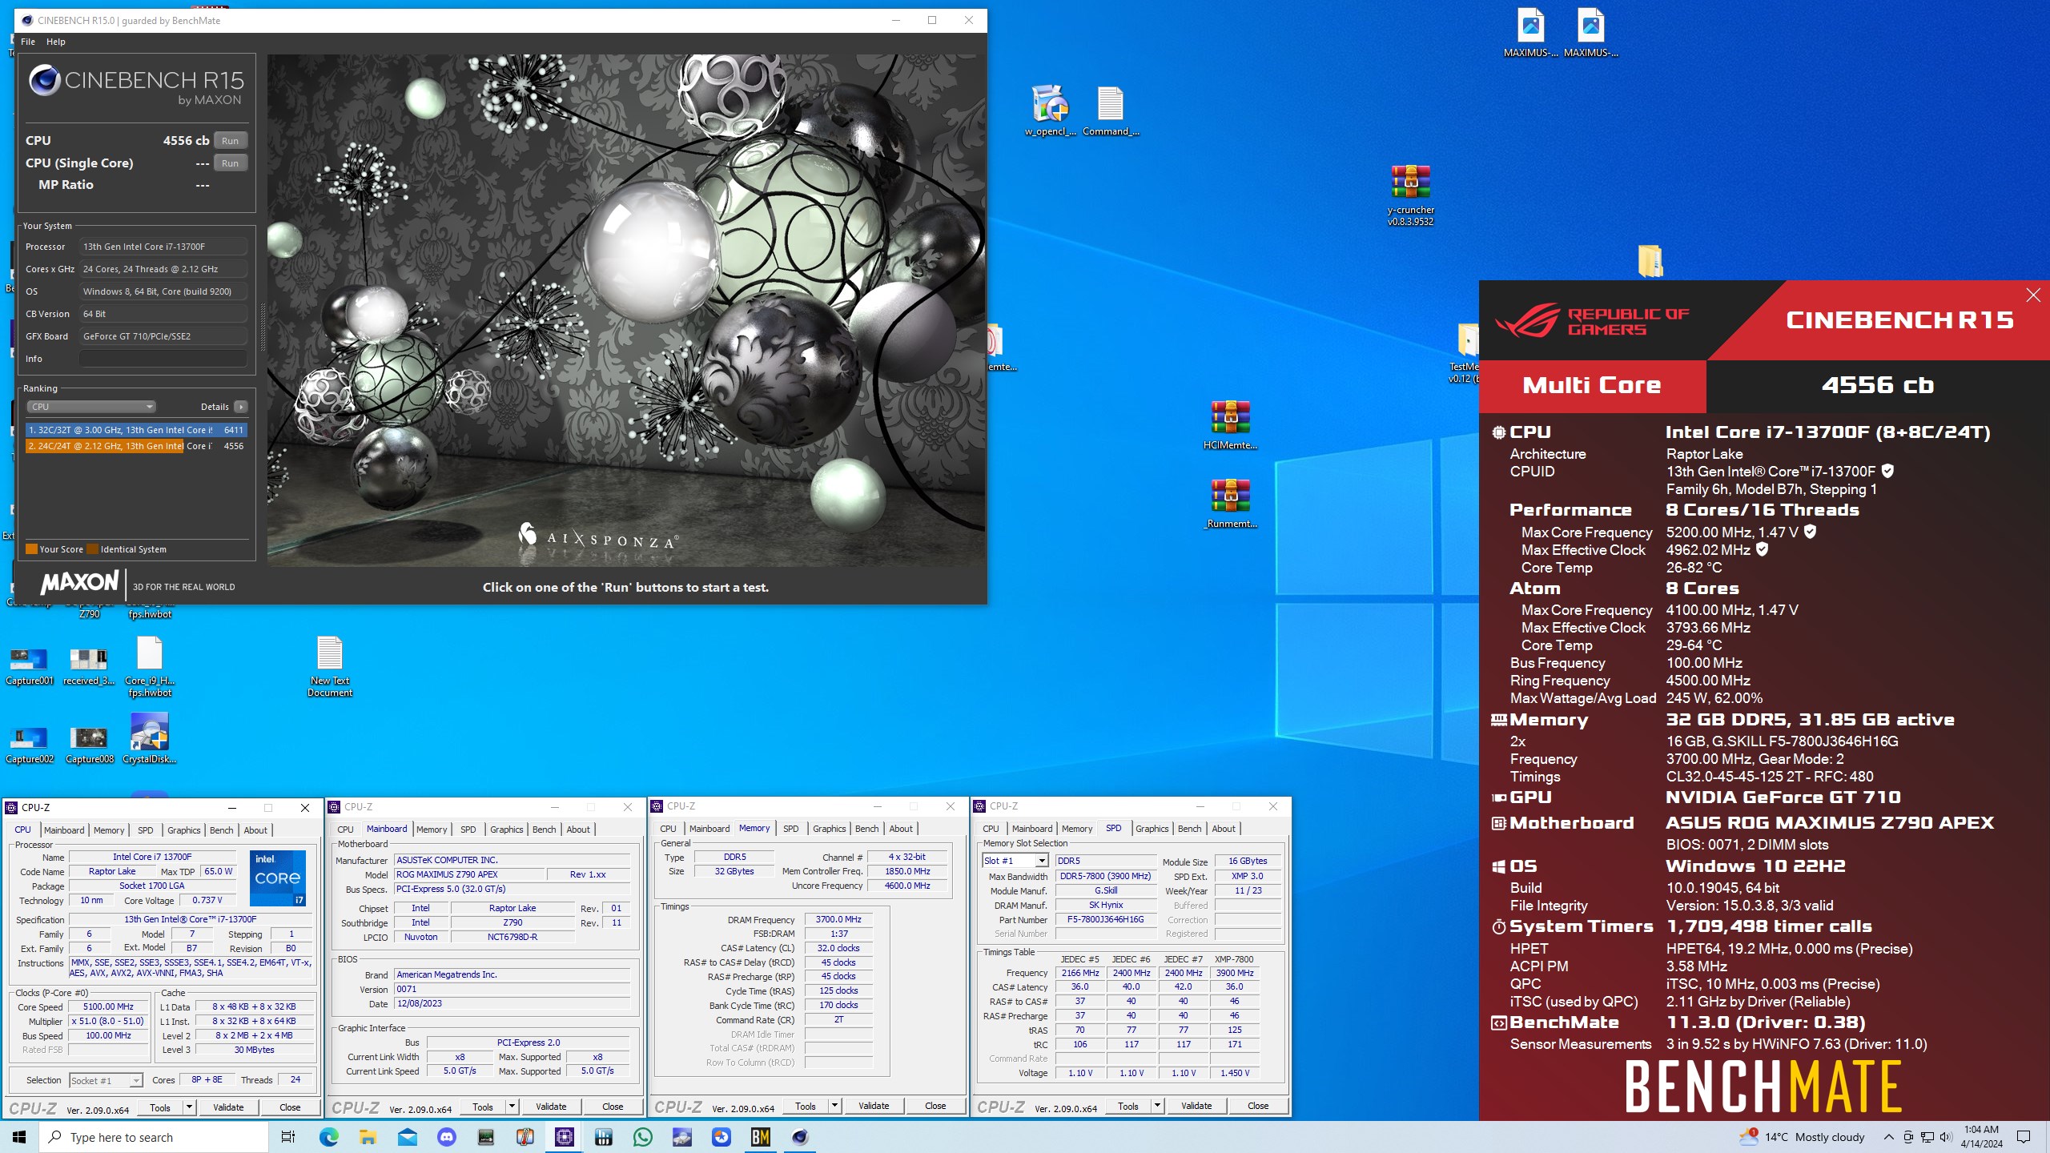The height and width of the screenshot is (1153, 2050).
Task: Open the Capture001 image on desktop
Action: [x=30, y=666]
